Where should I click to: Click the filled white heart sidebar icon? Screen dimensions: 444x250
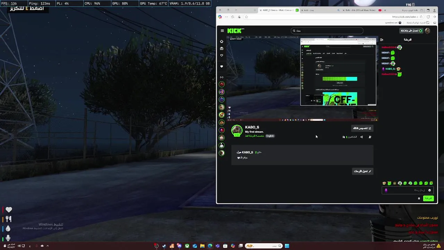pos(222,66)
